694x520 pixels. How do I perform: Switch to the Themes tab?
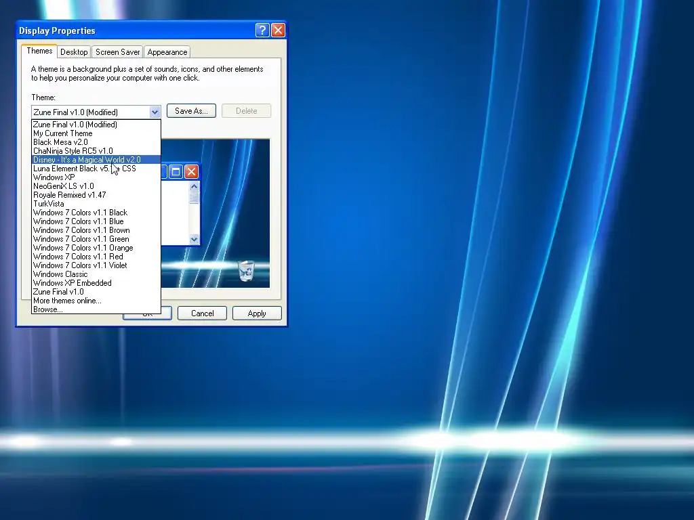click(39, 51)
